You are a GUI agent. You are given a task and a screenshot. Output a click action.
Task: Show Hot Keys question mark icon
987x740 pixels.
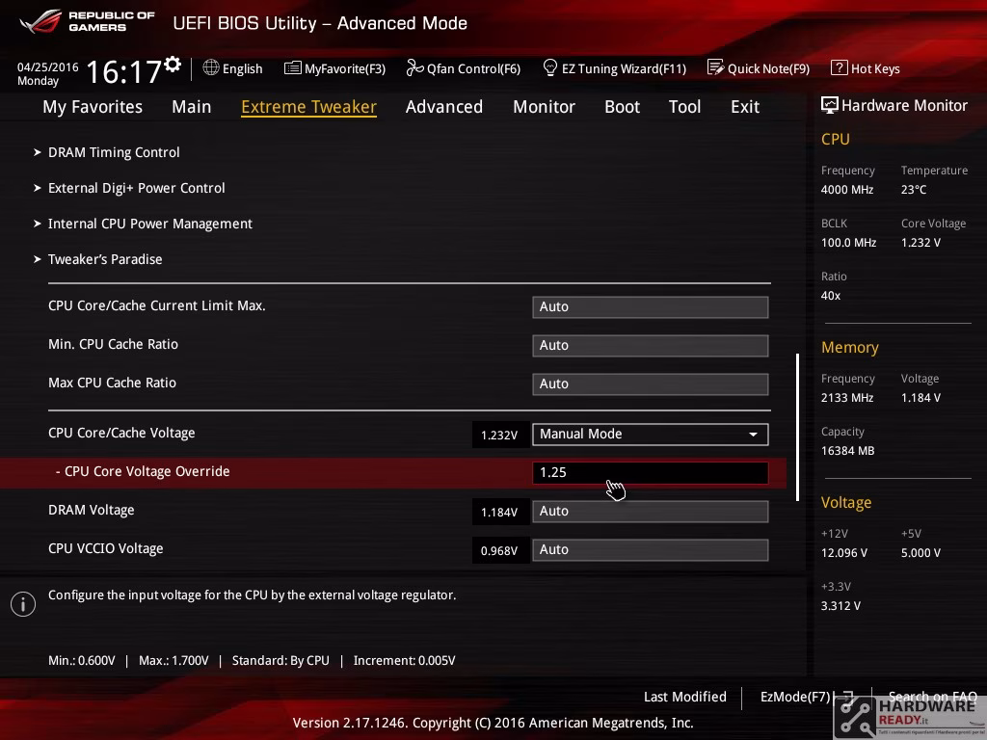[839, 67]
